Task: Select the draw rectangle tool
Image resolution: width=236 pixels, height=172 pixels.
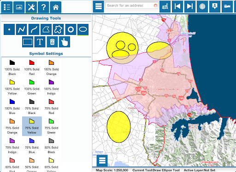Action: click(x=28, y=42)
